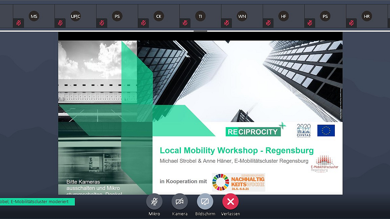This screenshot has width=390, height=219.
Task: Toggle Bildschirm screen sharing
Action: click(x=205, y=201)
